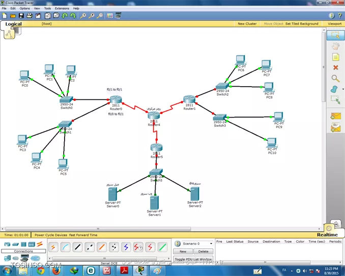Select the orange Fiber cable
The height and width of the screenshot is (276, 345).
point(102,247)
